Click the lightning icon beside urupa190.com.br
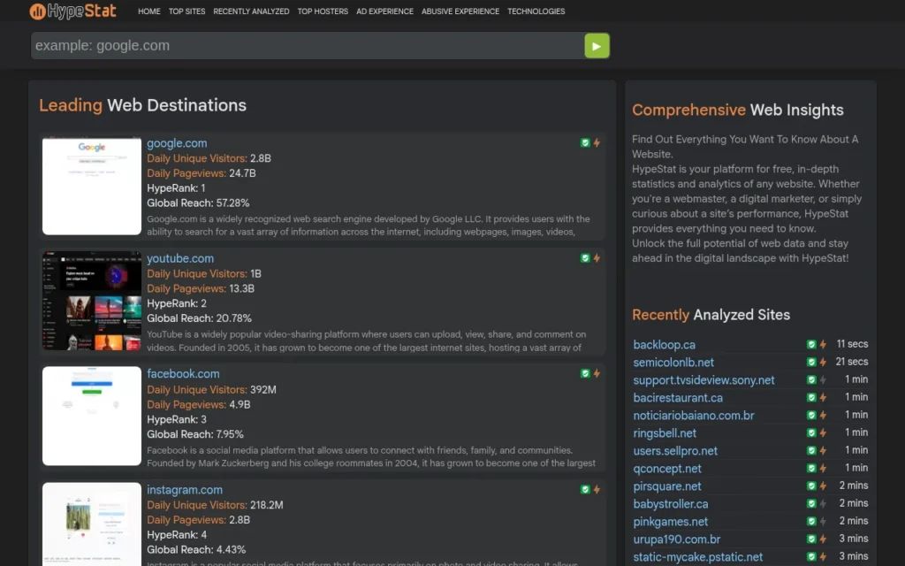905x566 pixels. 823,539
